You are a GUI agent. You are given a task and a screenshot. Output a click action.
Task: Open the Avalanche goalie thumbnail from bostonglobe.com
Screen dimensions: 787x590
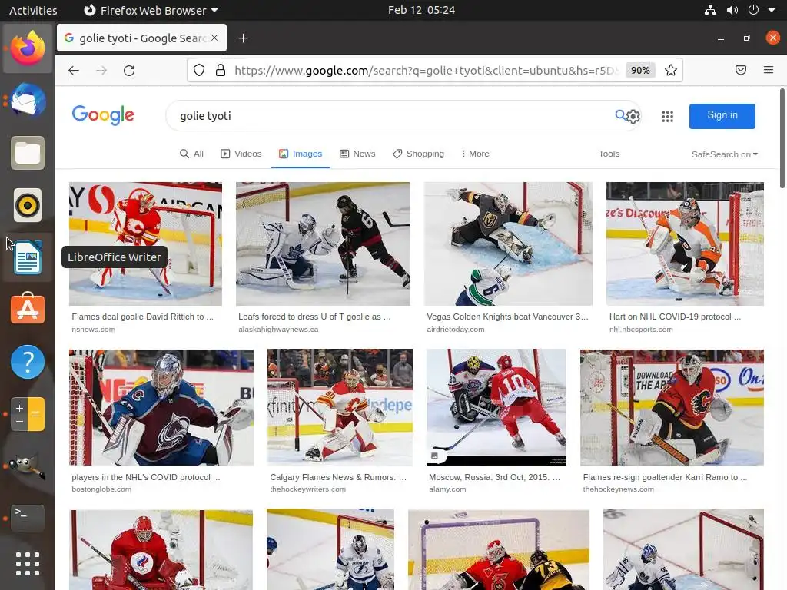click(x=161, y=407)
